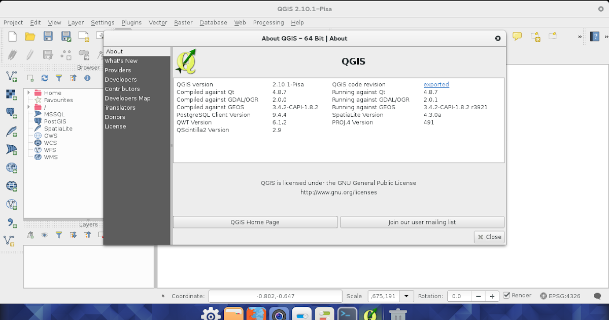This screenshot has width=609, height=320.
Task: Click the Browser panel filter funnel icon
Action: click(x=59, y=78)
